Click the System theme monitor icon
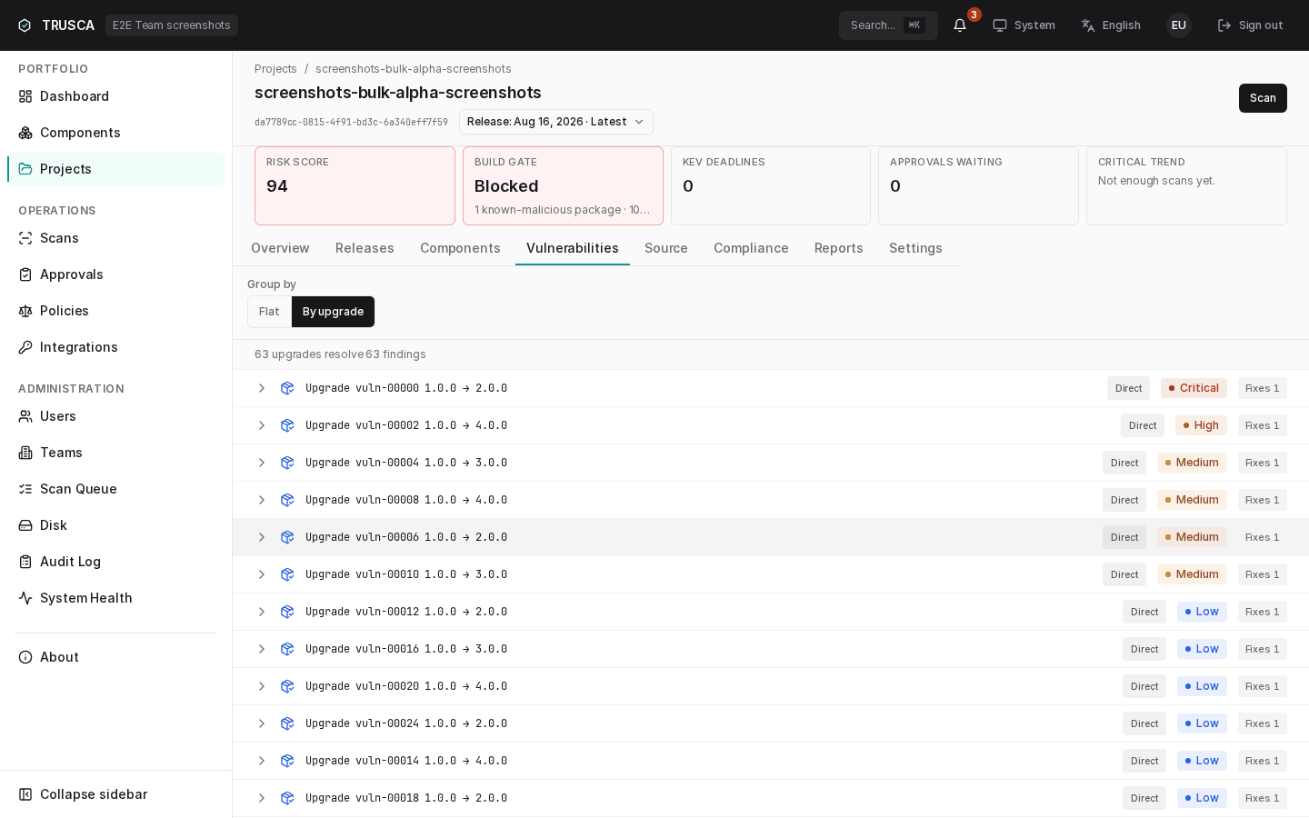1309x818 pixels. (1000, 25)
